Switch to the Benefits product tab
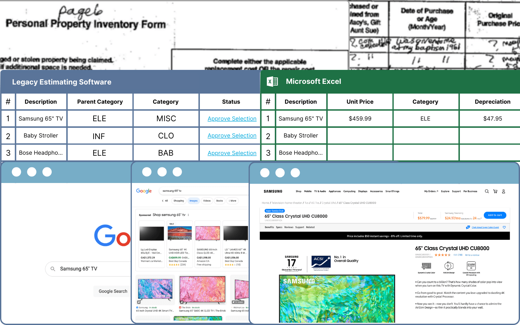 coord(269,227)
